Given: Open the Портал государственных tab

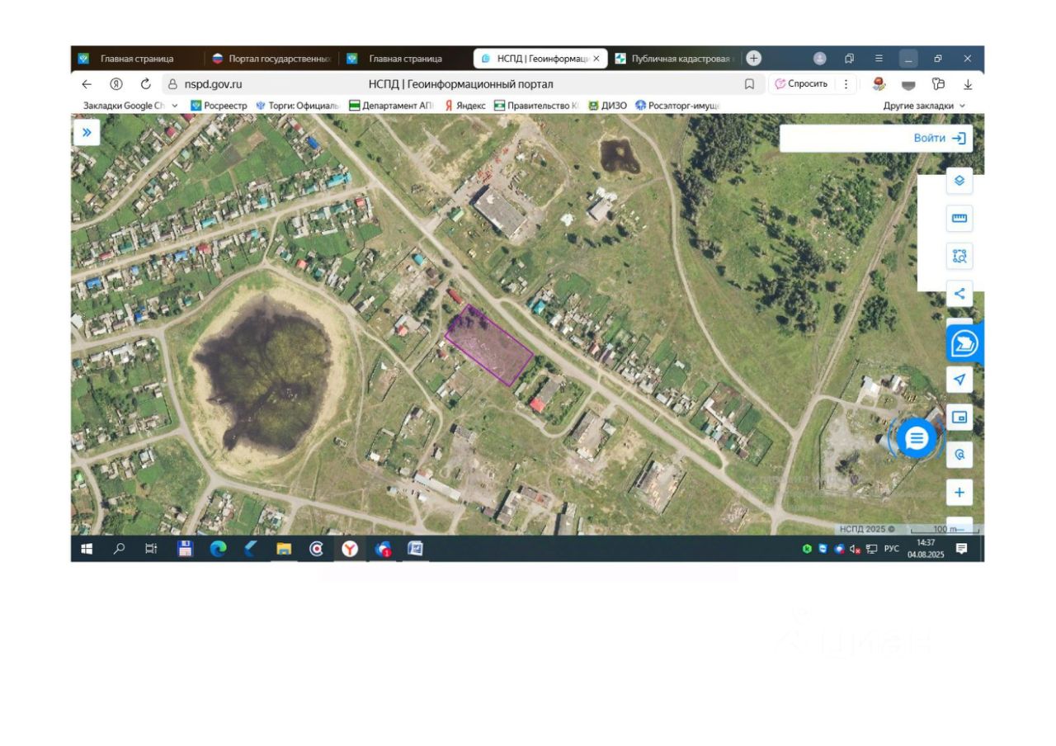Looking at the screenshot, I should coord(272,59).
